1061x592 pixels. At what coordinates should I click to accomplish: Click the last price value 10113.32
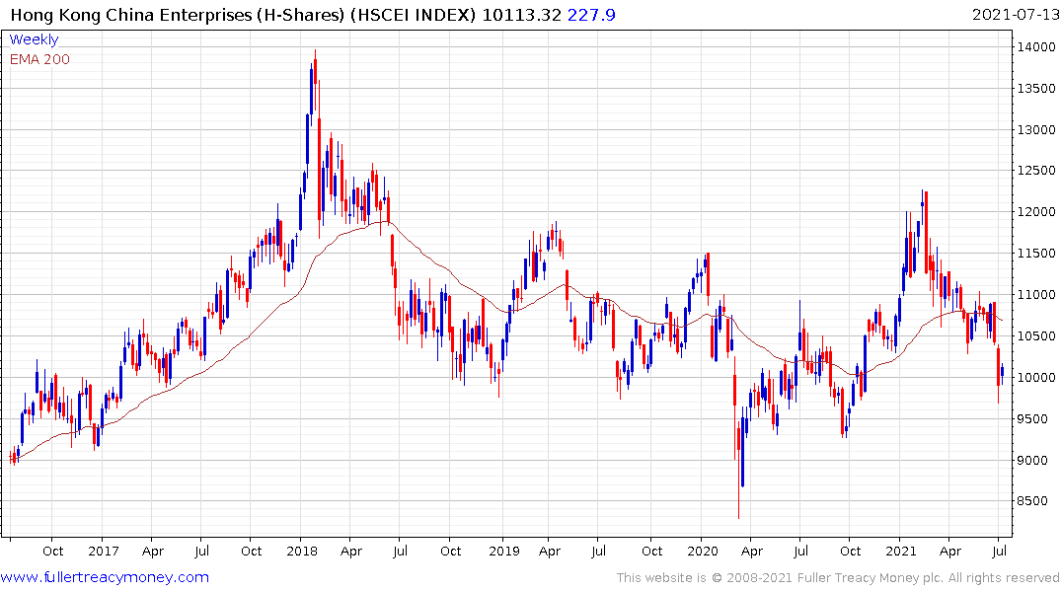tap(521, 15)
